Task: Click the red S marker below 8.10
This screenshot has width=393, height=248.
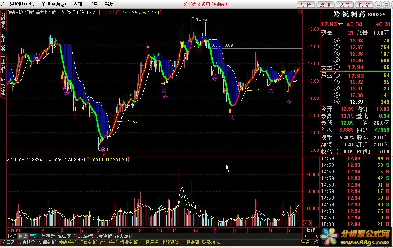Action: tap(104, 155)
